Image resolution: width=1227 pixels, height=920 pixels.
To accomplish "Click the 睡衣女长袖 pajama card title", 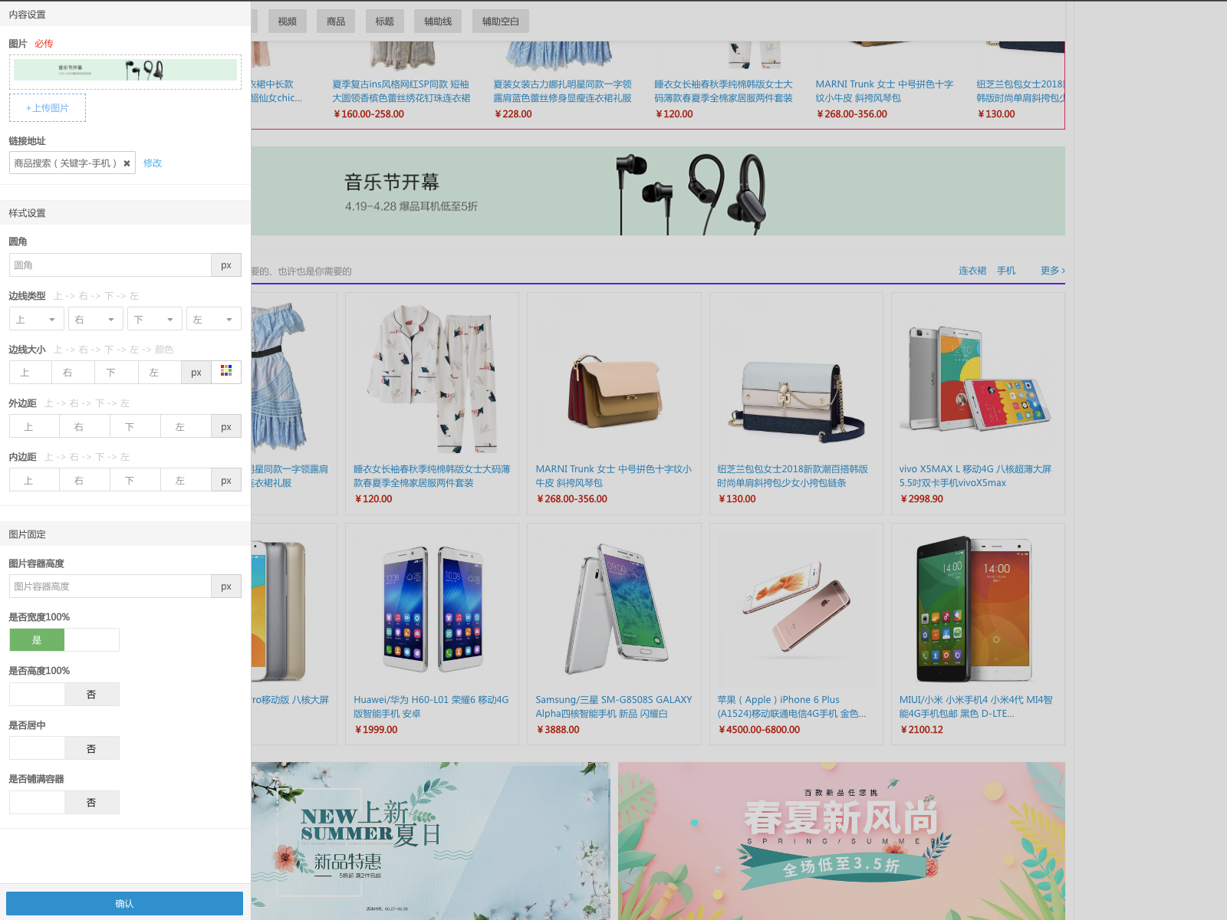I will click(432, 476).
